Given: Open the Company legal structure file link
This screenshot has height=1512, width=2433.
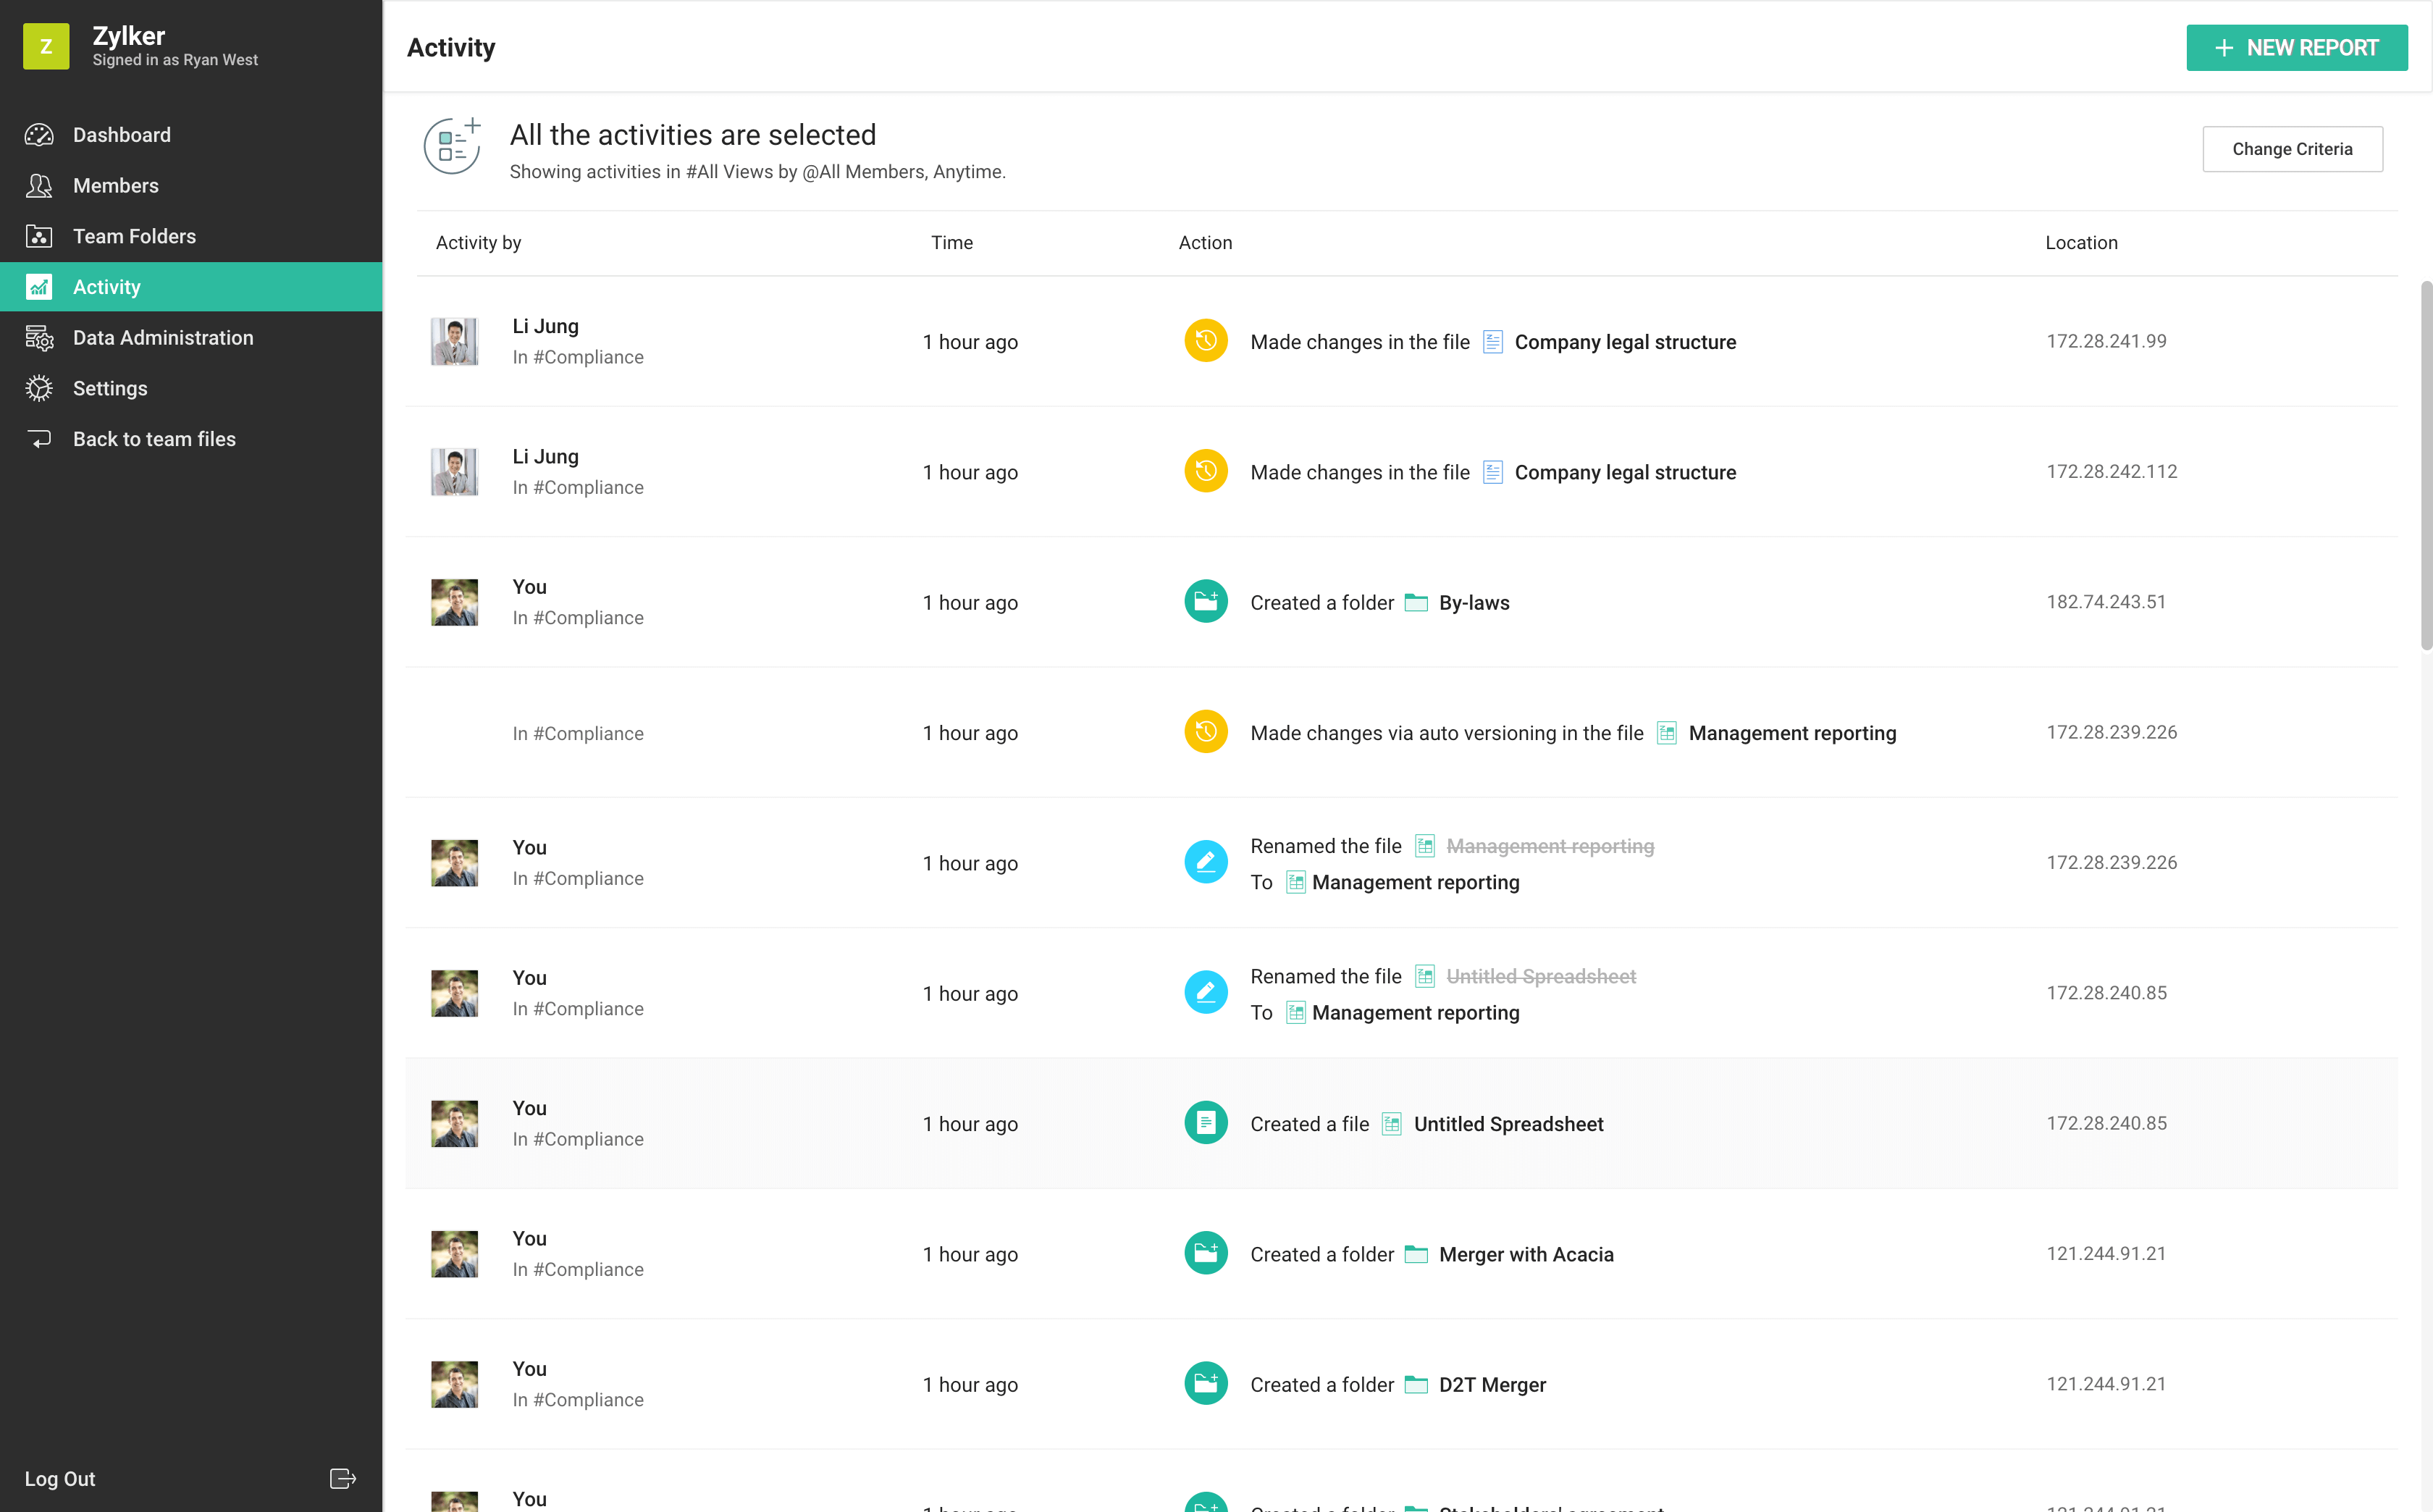Looking at the screenshot, I should [x=1624, y=342].
